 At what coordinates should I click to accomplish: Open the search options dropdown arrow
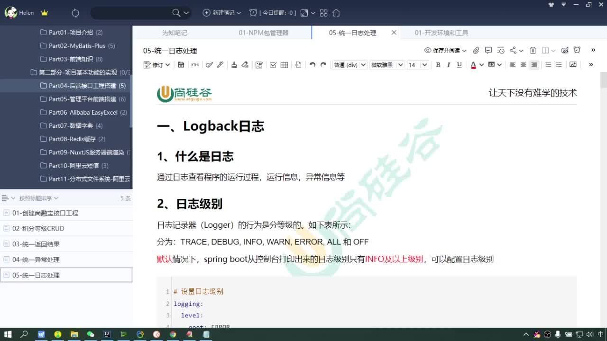(x=186, y=13)
